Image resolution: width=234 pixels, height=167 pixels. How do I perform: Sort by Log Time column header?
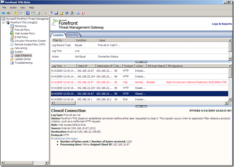(x=64, y=66)
